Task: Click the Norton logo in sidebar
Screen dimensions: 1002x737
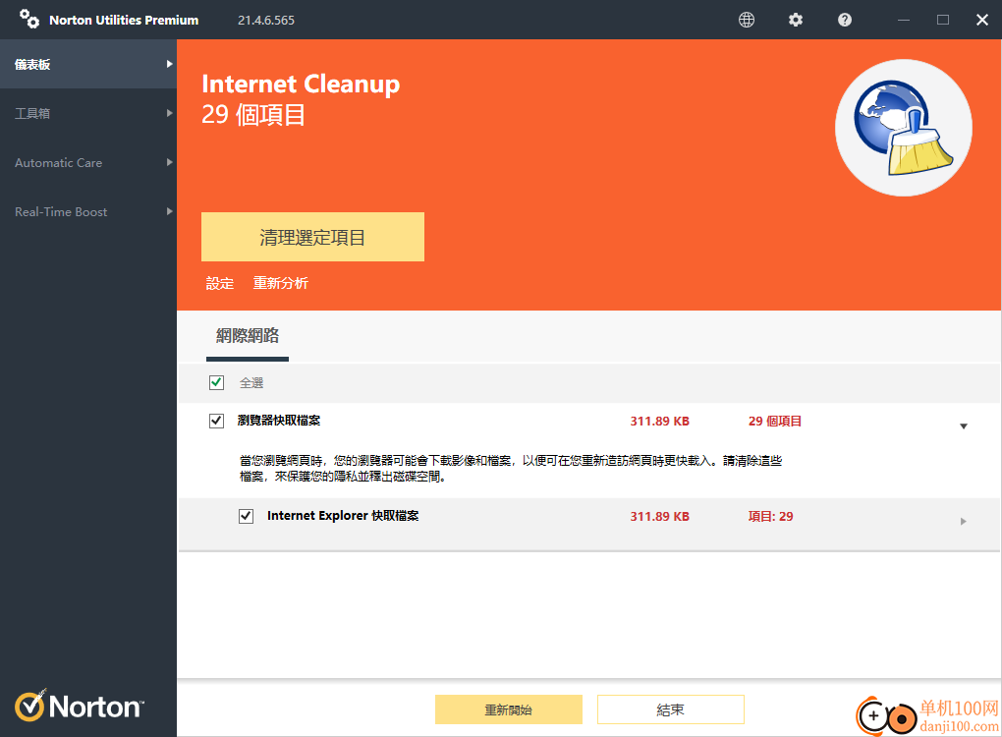Action: 80,706
